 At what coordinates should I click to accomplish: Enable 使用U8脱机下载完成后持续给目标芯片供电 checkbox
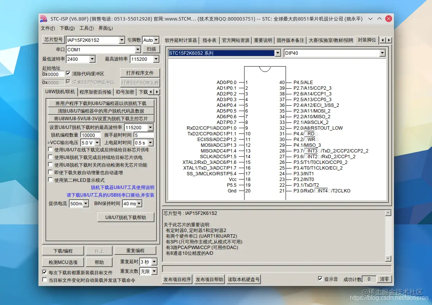[x=50, y=157]
